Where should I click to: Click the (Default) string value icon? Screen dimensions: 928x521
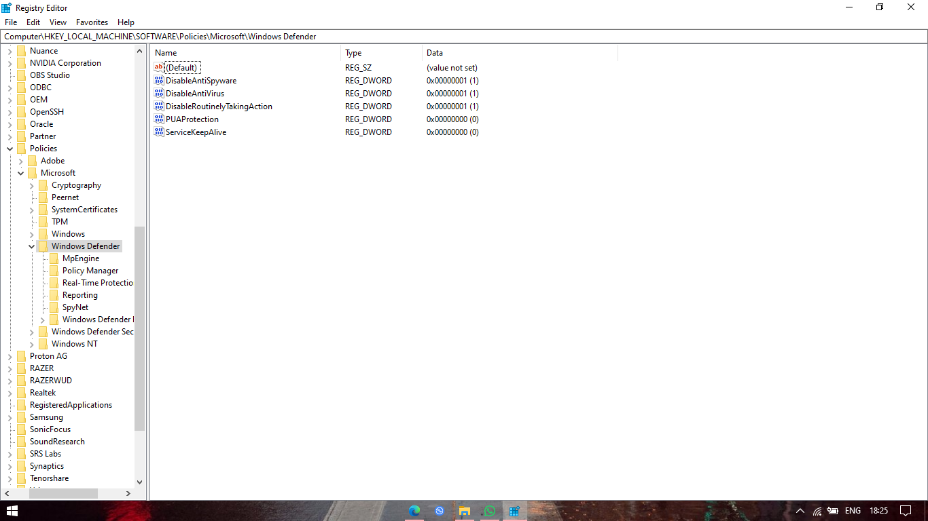[x=159, y=68]
